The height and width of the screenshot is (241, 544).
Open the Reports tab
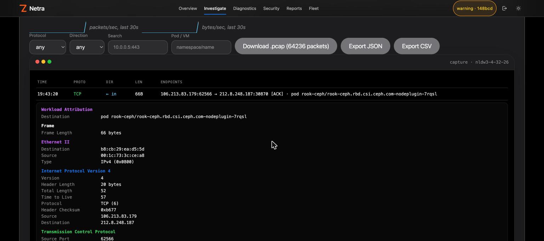point(294,8)
